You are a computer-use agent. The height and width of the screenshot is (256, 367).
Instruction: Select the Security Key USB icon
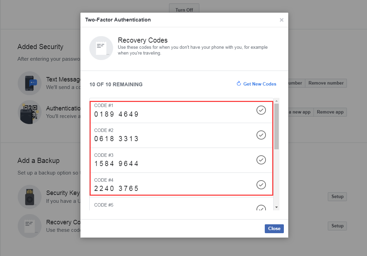tap(30, 197)
